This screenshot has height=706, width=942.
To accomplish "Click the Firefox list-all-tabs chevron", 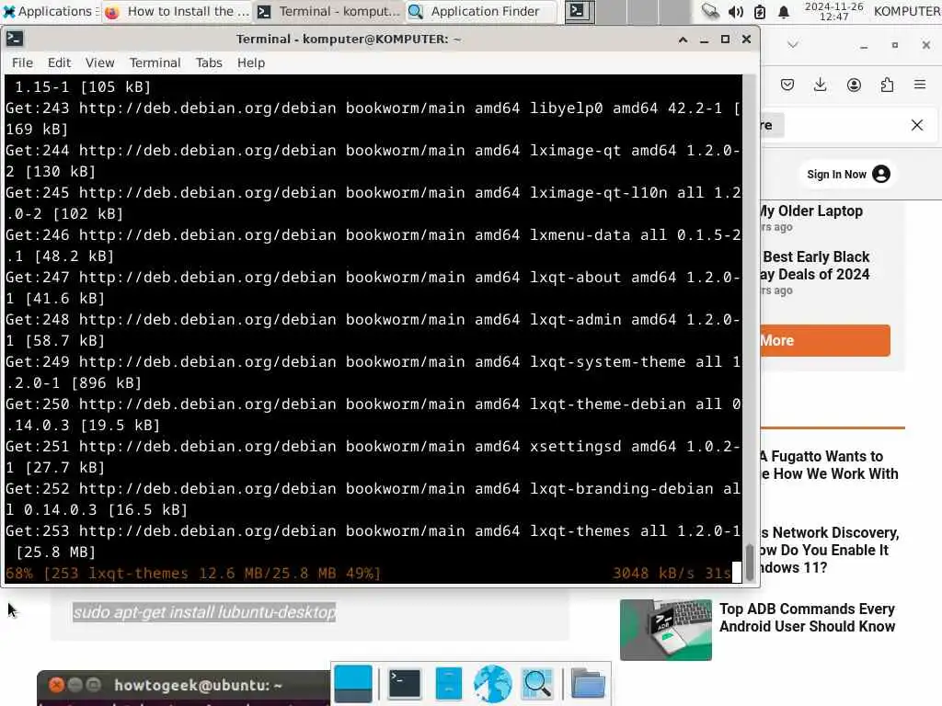I will (x=792, y=44).
